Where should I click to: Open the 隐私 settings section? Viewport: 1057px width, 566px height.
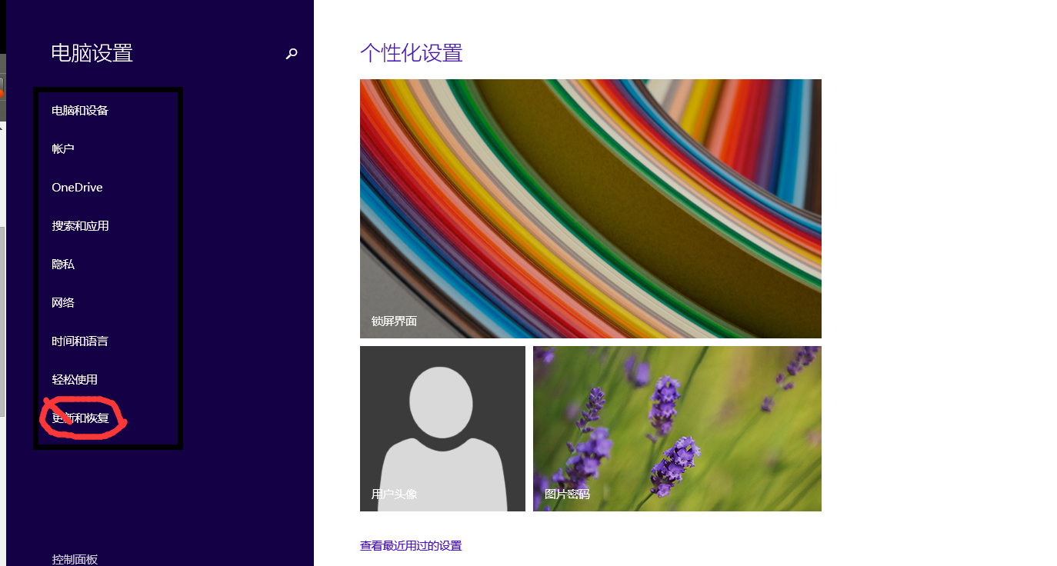[63, 265]
